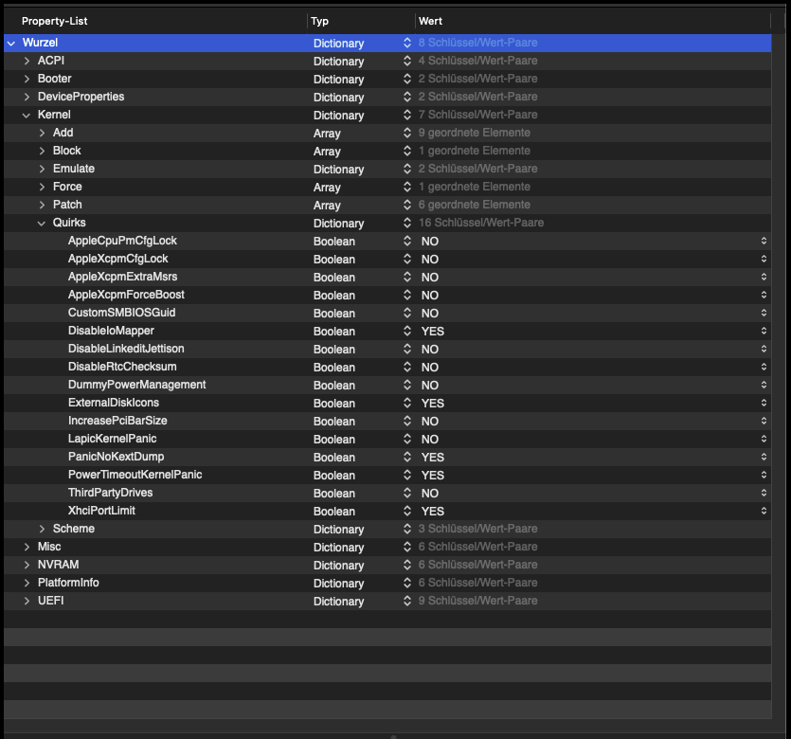Open value dropdown for AppleCpuPmCfgLock
Viewport: 791px width, 739px height.
tap(764, 242)
